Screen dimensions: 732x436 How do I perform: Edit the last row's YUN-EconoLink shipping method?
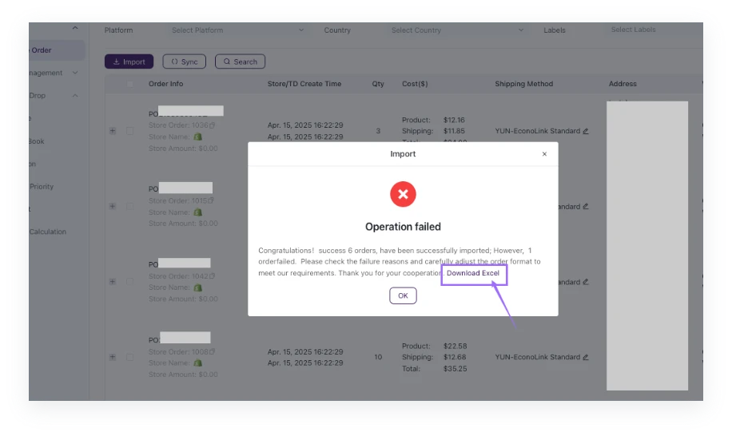pos(586,357)
